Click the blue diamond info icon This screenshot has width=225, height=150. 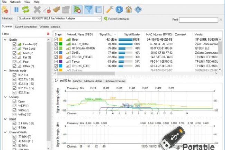[138, 9]
